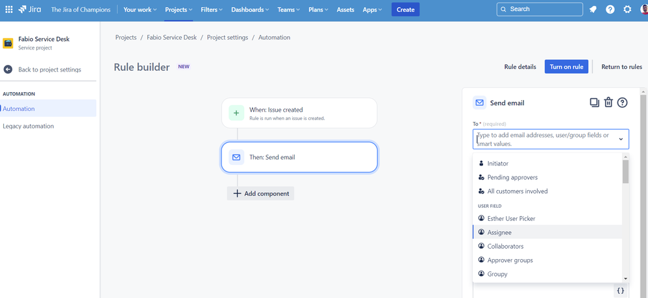Click Add component button
648x298 pixels.
click(260, 193)
